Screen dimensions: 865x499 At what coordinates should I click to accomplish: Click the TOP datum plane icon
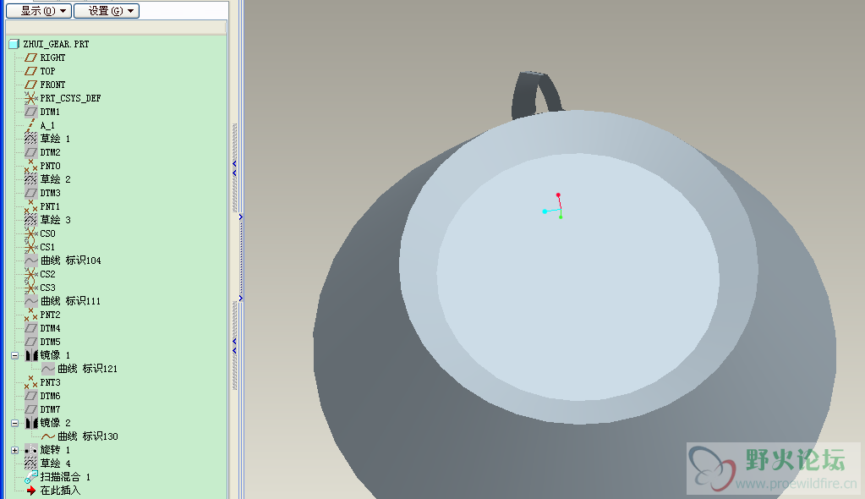(x=31, y=71)
